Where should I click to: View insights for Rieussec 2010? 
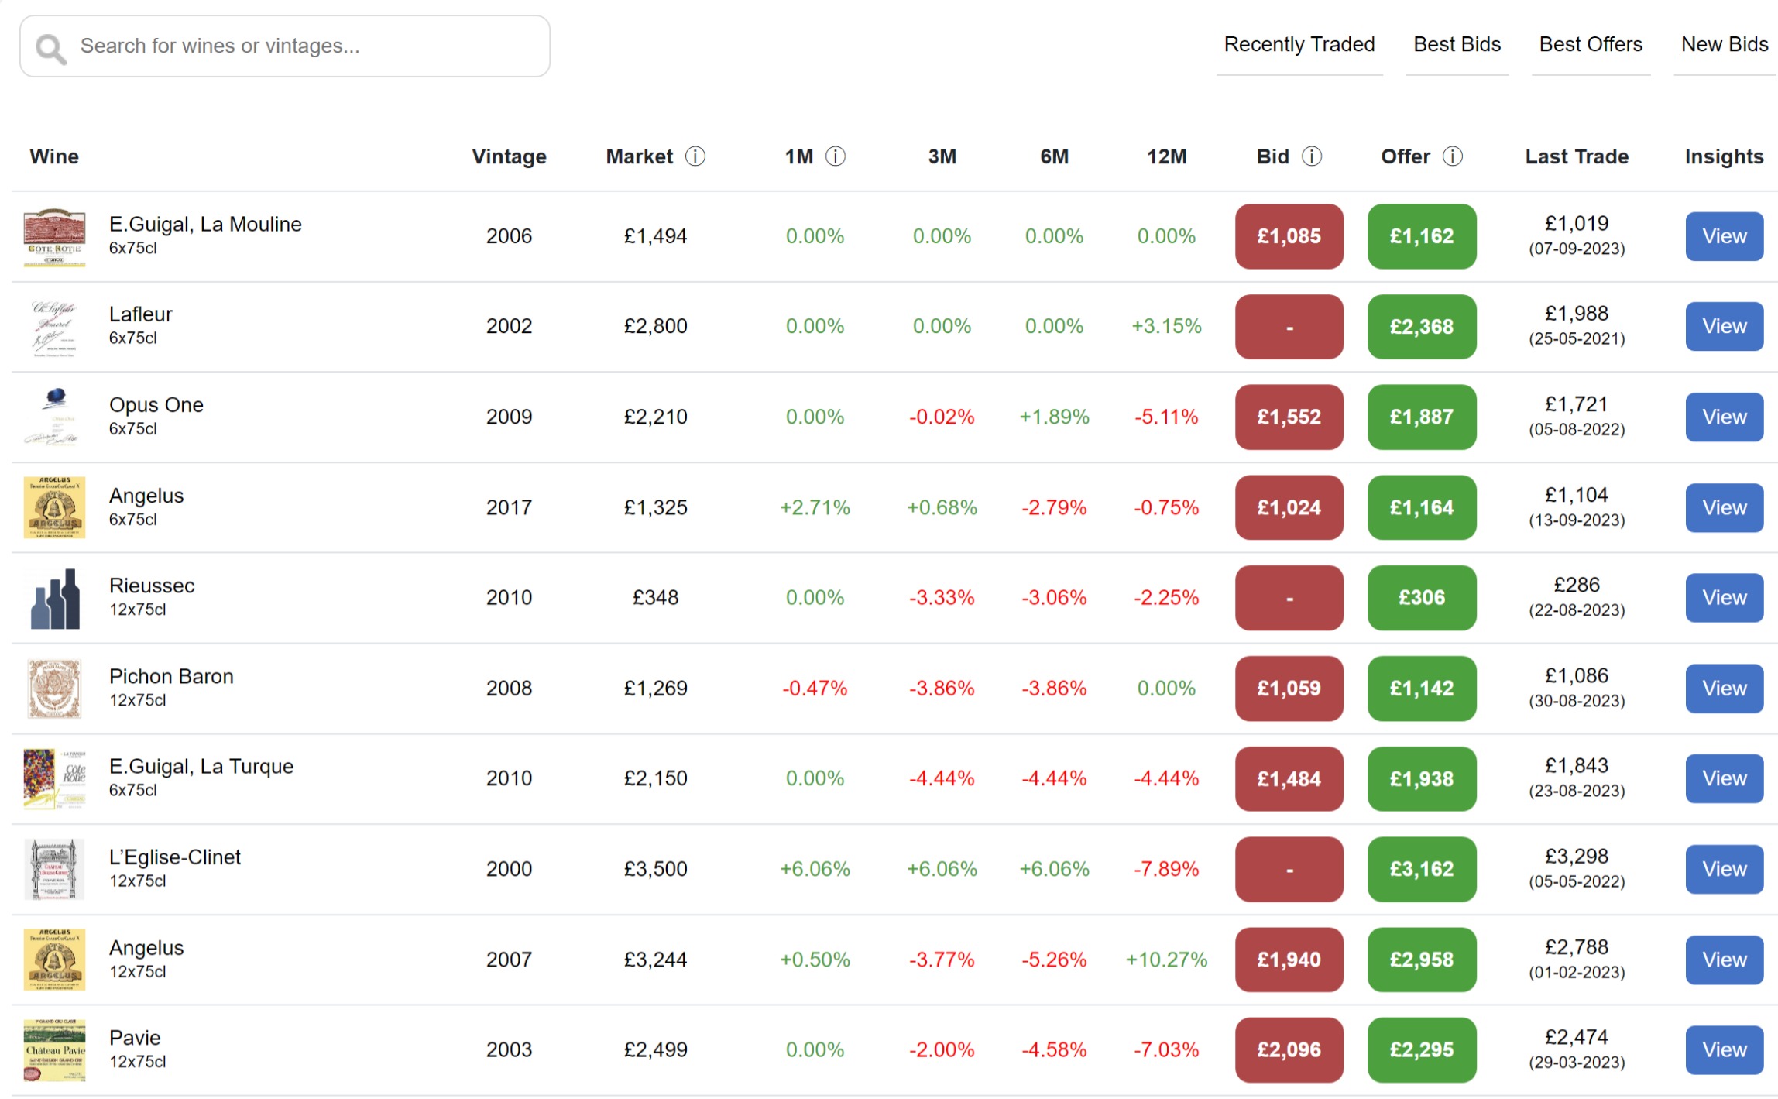(x=1724, y=598)
